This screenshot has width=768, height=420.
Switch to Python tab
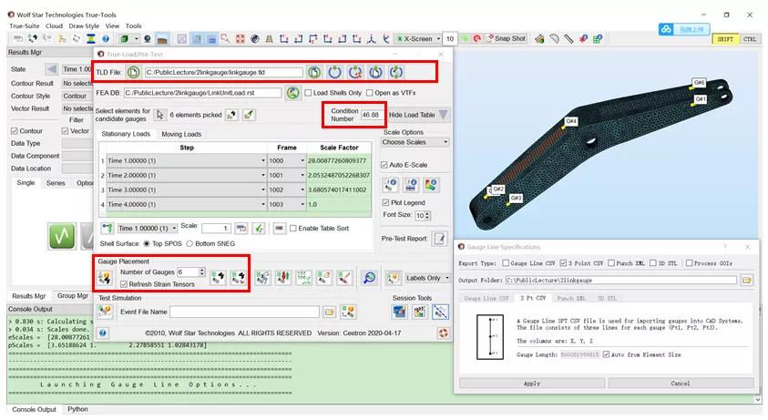pyautogui.click(x=77, y=409)
